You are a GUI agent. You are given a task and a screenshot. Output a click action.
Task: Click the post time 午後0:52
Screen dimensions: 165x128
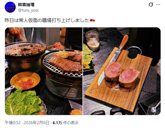tap(13, 123)
